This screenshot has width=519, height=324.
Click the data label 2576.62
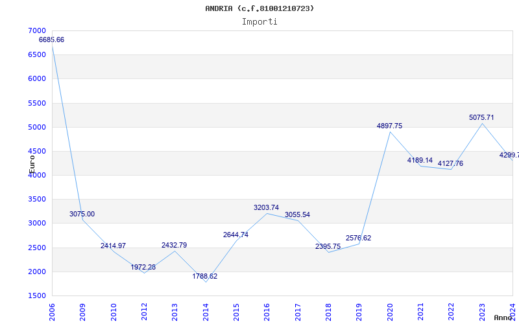coord(359,238)
